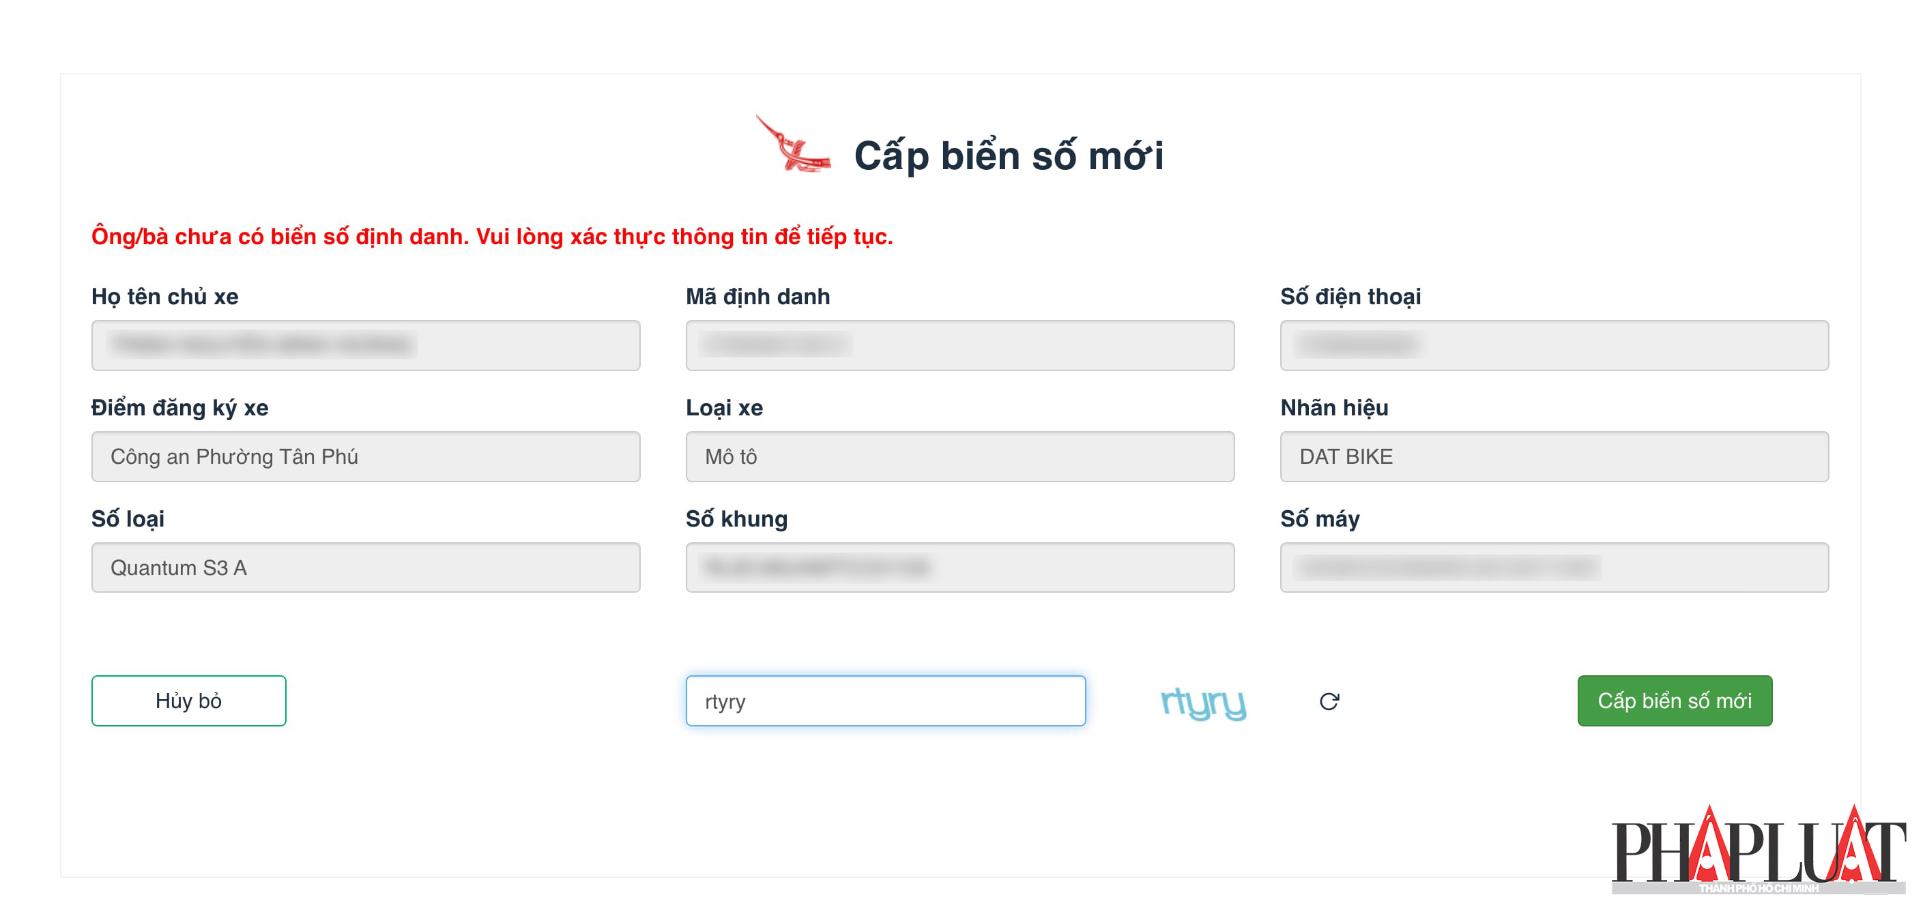Screen dimensions: 1923x914
Task: Click the Nhãn hiệu field with DAT BIKE
Action: [x=1553, y=456]
